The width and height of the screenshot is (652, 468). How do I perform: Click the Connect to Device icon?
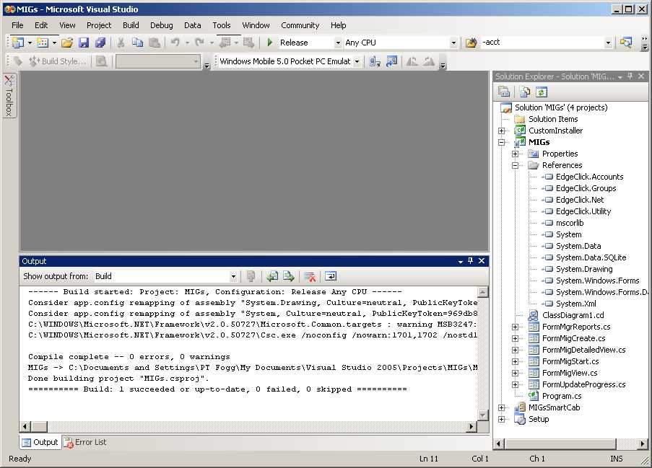coord(375,61)
